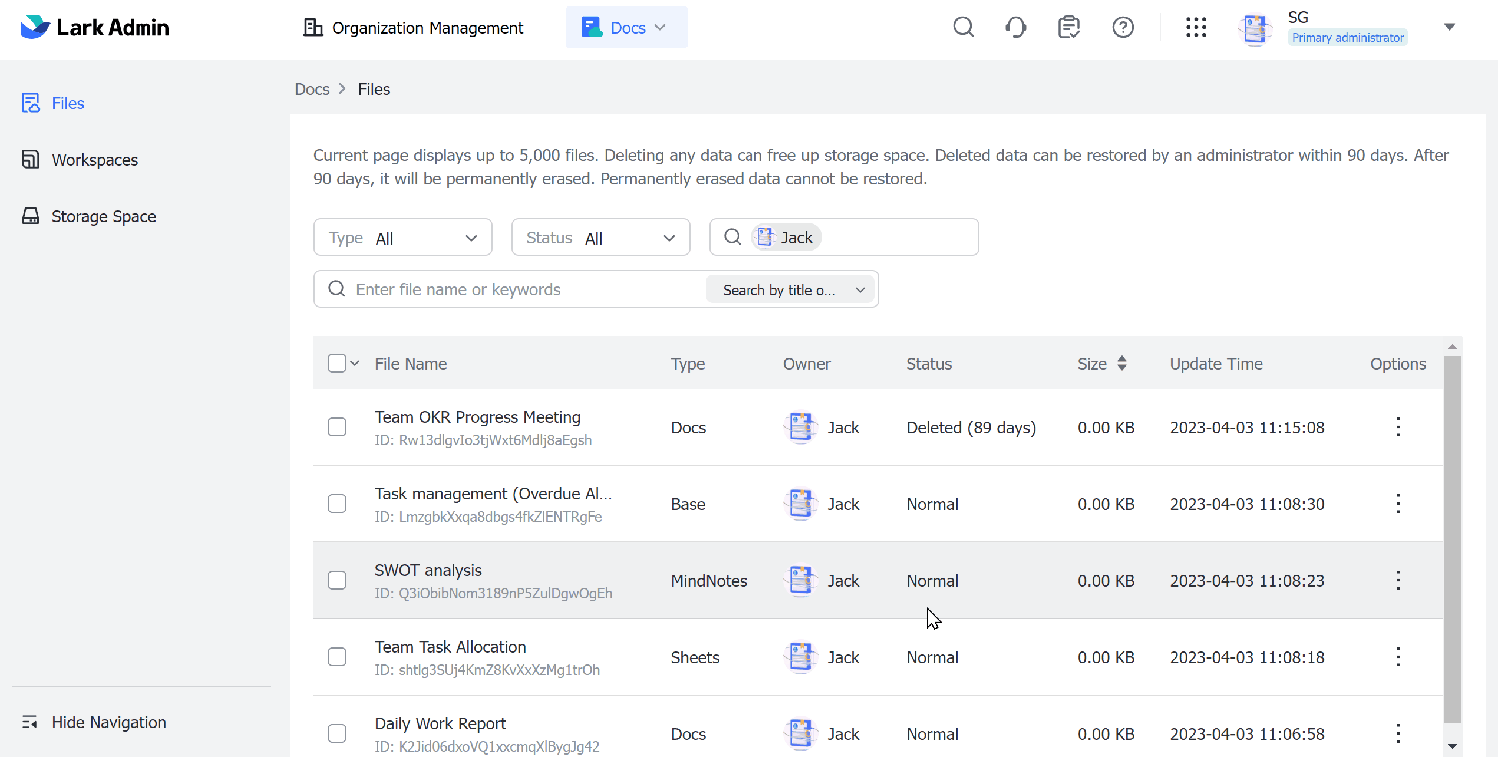Expand the Status filter dropdown
This screenshot has height=757, width=1498.
click(600, 237)
